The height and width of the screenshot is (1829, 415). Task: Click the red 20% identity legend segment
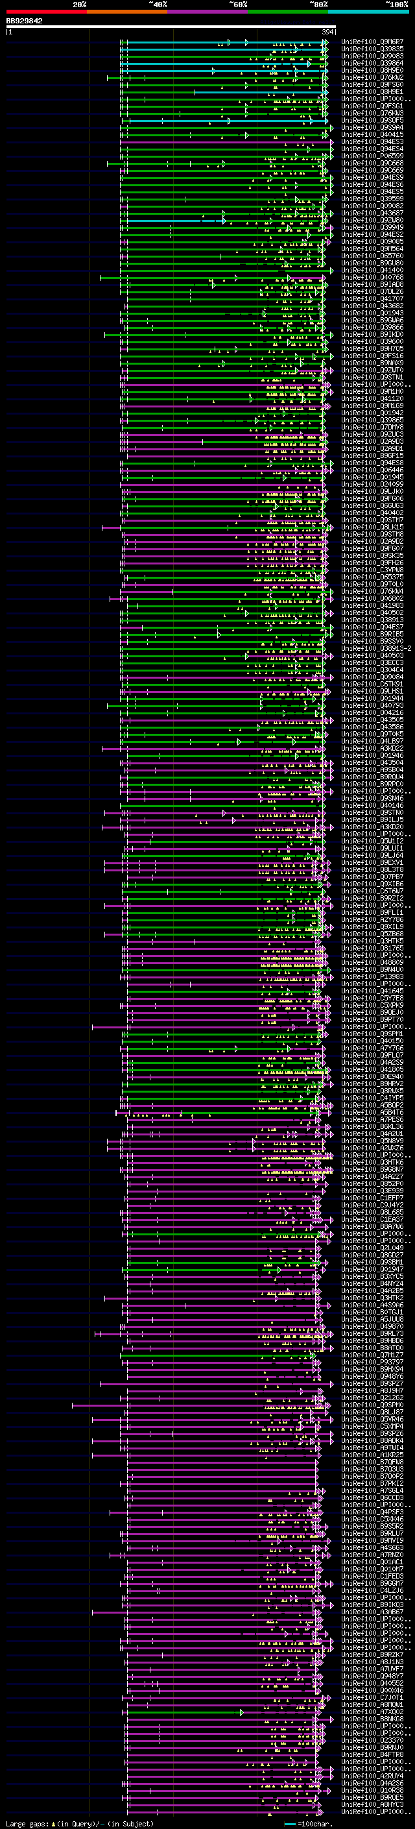pos(46,12)
